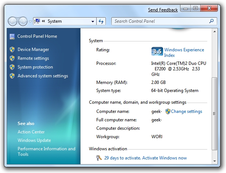Screen dimensions: 226x173
Task: Click the scrollbar down arrow
Action: [215, 161]
